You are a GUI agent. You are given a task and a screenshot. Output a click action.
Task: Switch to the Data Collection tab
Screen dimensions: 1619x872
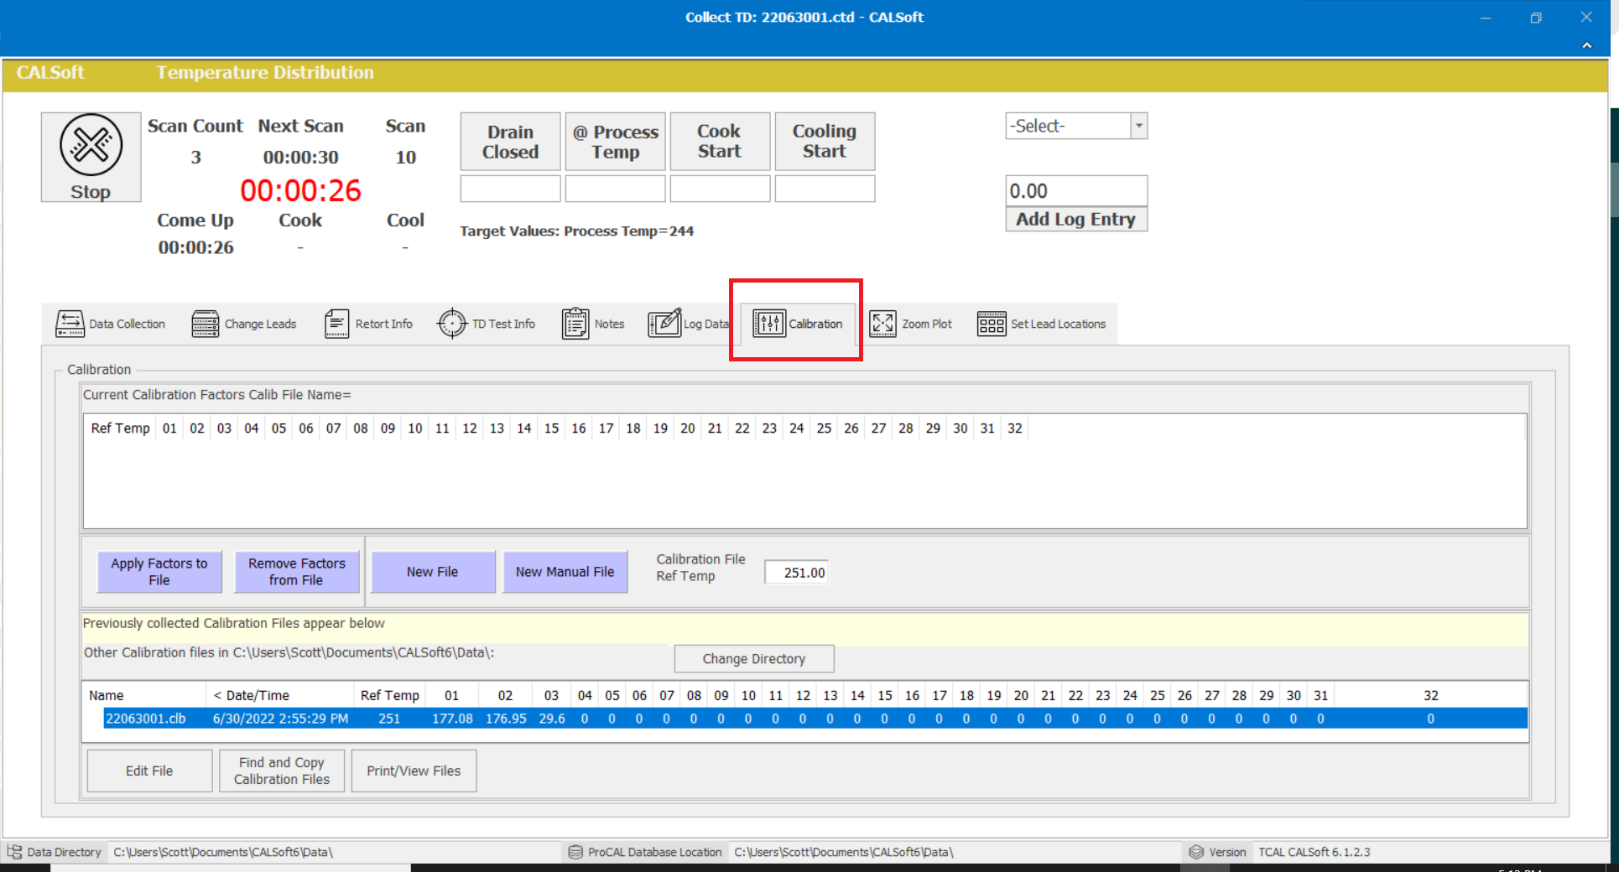[x=111, y=324]
